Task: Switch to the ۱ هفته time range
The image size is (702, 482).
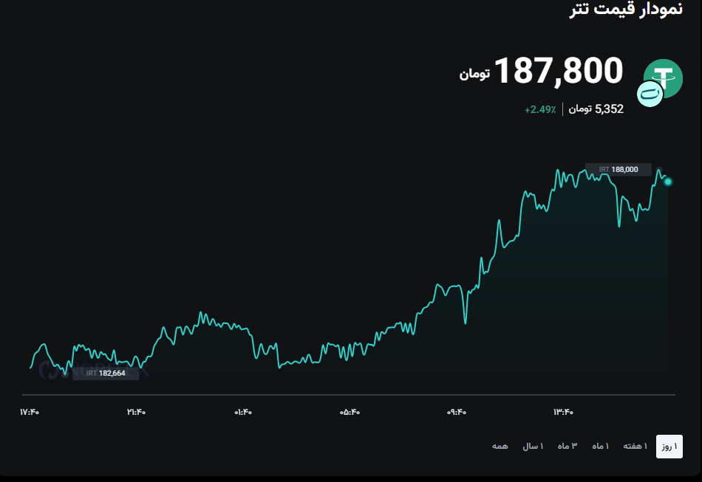Action: tap(635, 447)
